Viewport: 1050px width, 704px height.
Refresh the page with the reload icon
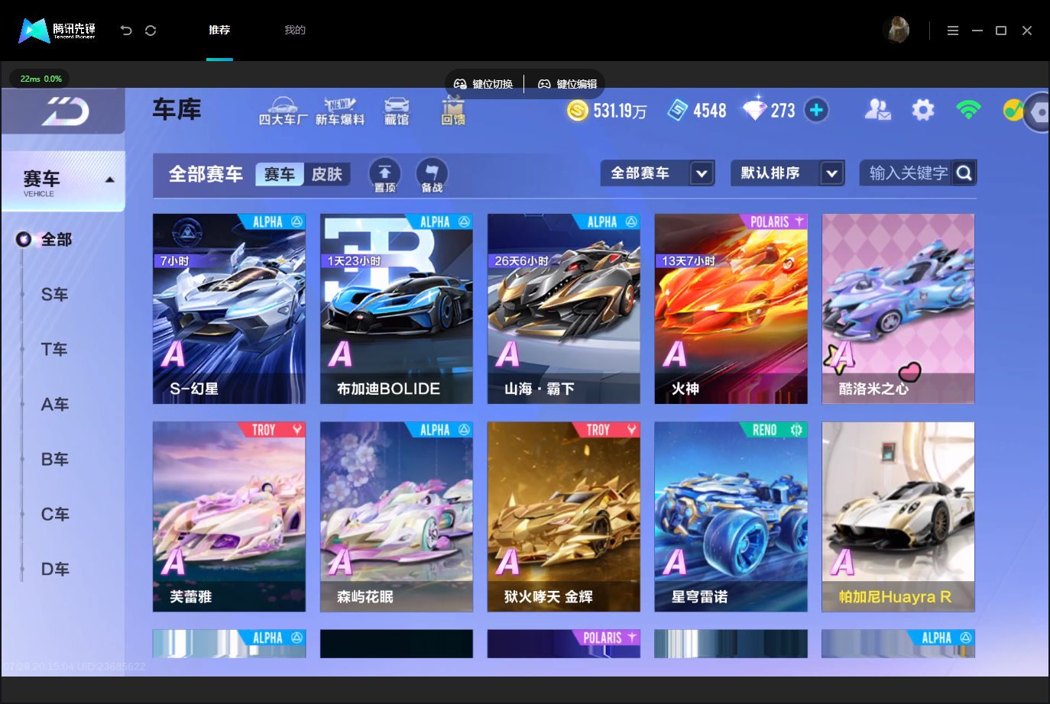click(x=151, y=31)
